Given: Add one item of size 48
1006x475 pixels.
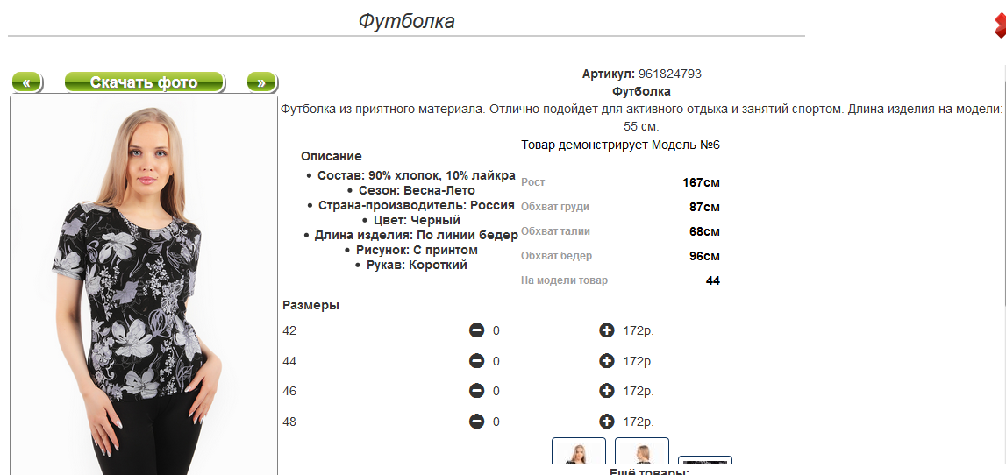Looking at the screenshot, I should pyautogui.click(x=607, y=422).
